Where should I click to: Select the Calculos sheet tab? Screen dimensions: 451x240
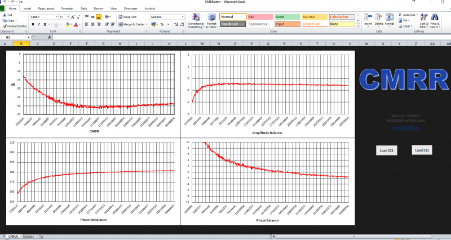click(x=28, y=237)
